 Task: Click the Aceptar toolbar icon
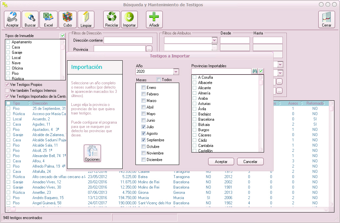coord(12,19)
